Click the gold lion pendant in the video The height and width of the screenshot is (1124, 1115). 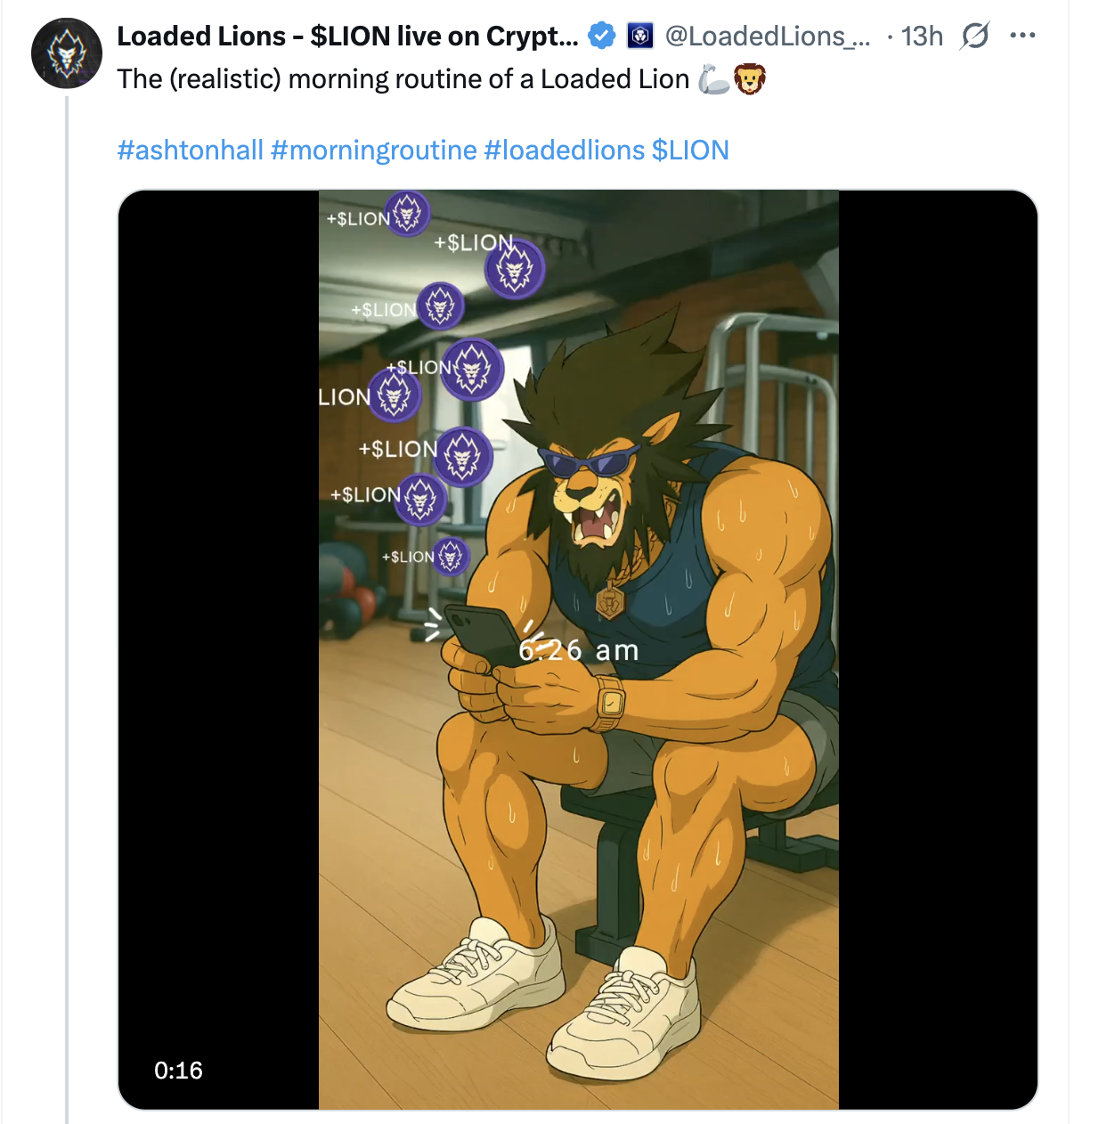[x=610, y=603]
